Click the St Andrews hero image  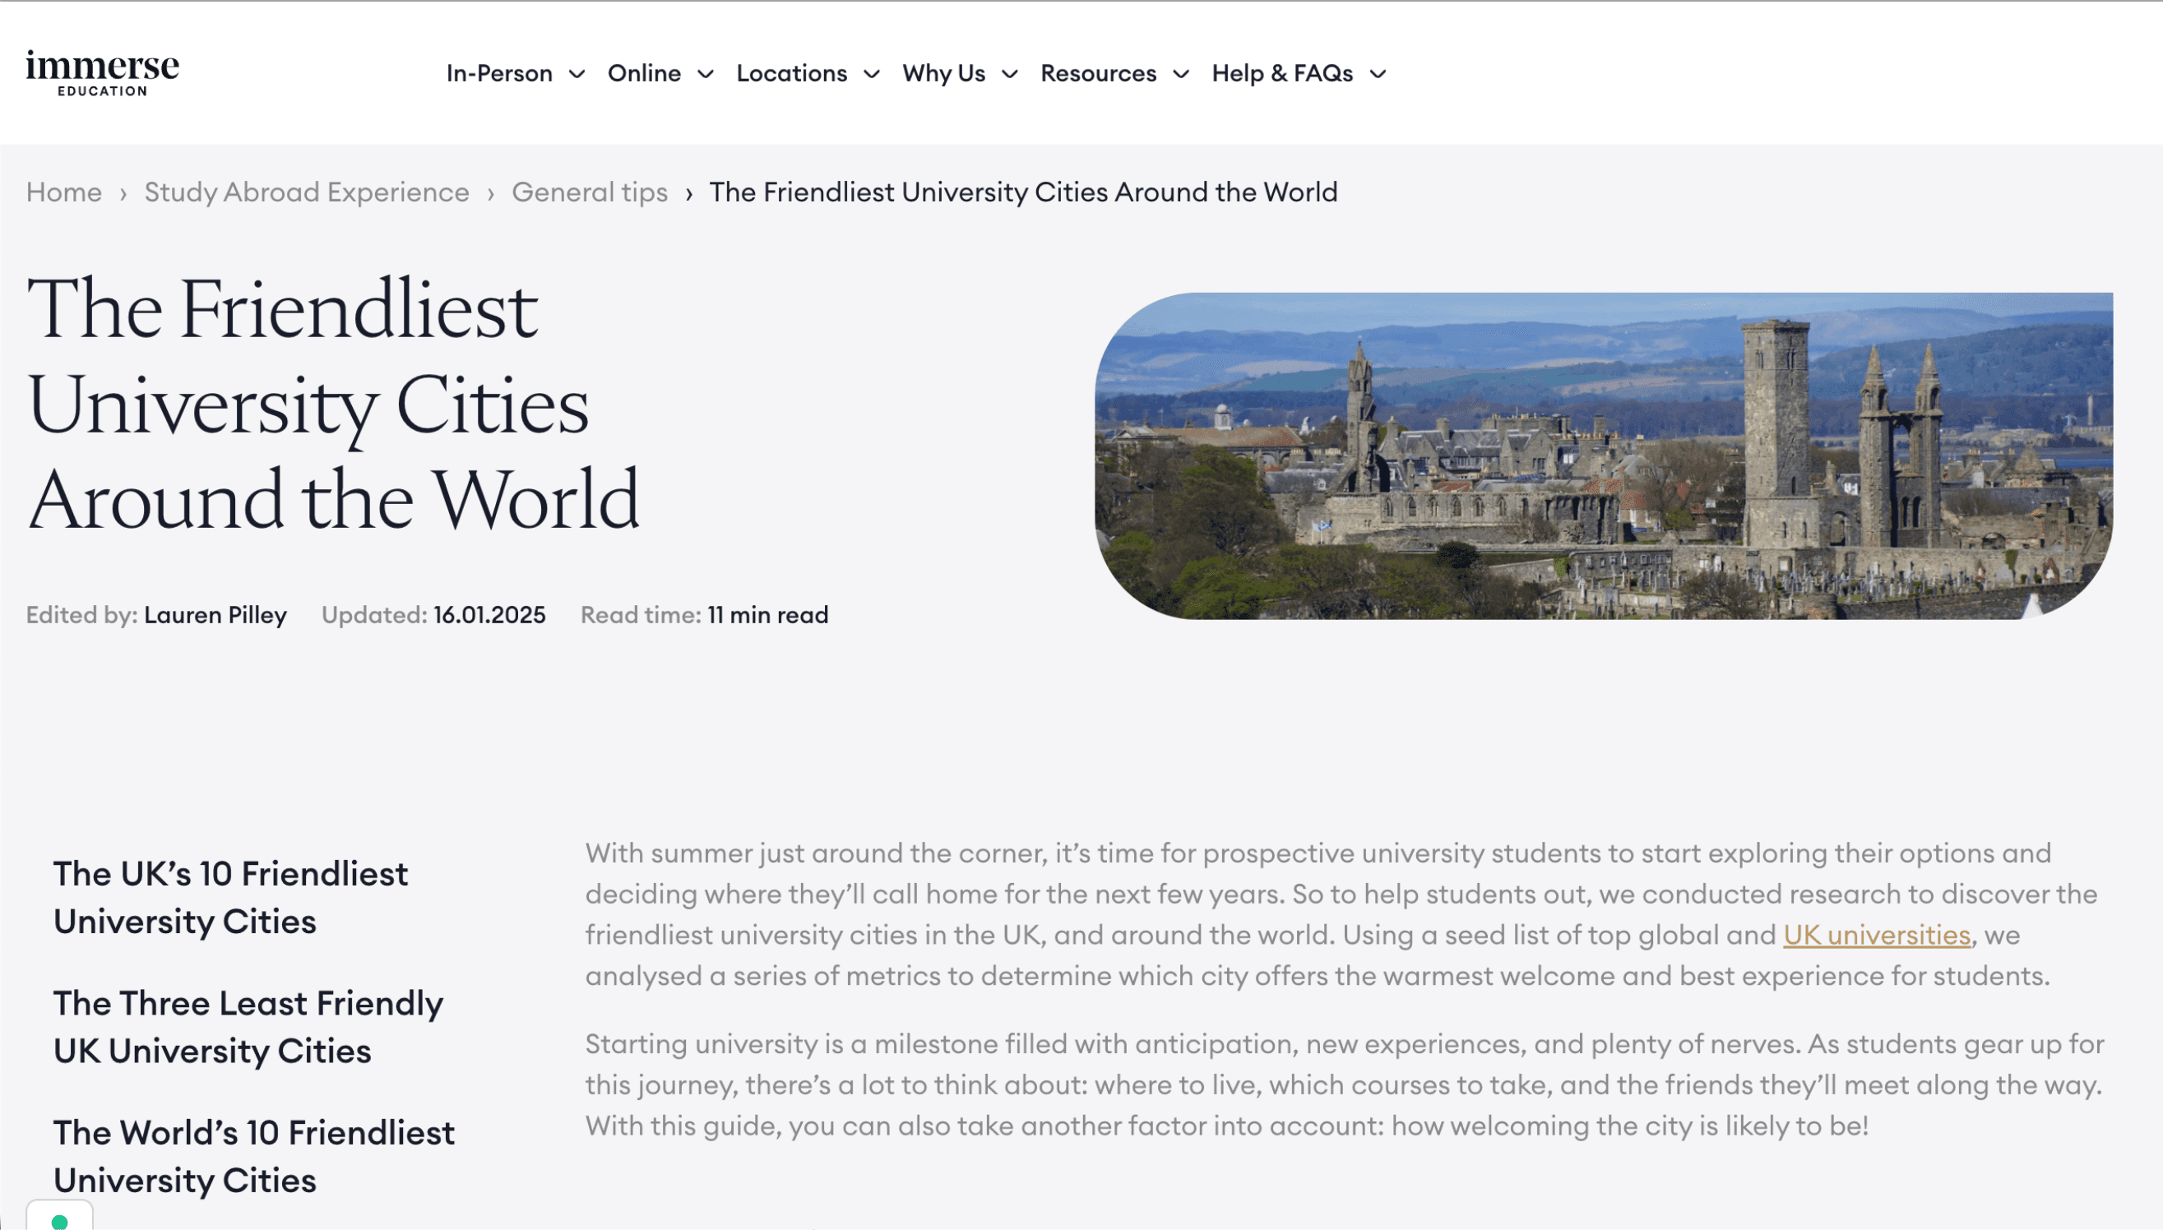click(x=1604, y=456)
